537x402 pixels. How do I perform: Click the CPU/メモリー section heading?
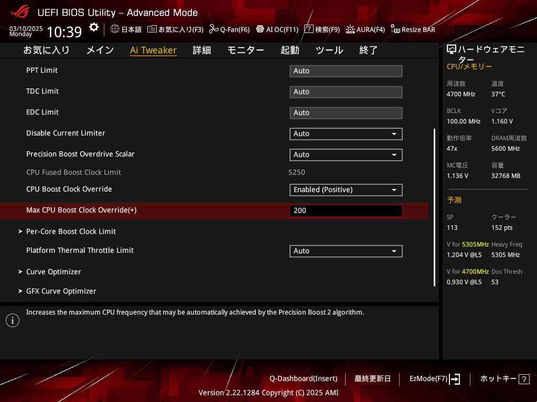click(469, 66)
